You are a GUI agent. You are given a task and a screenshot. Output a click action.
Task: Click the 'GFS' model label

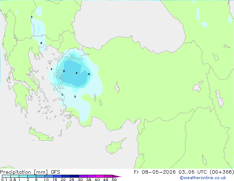(x=55, y=172)
